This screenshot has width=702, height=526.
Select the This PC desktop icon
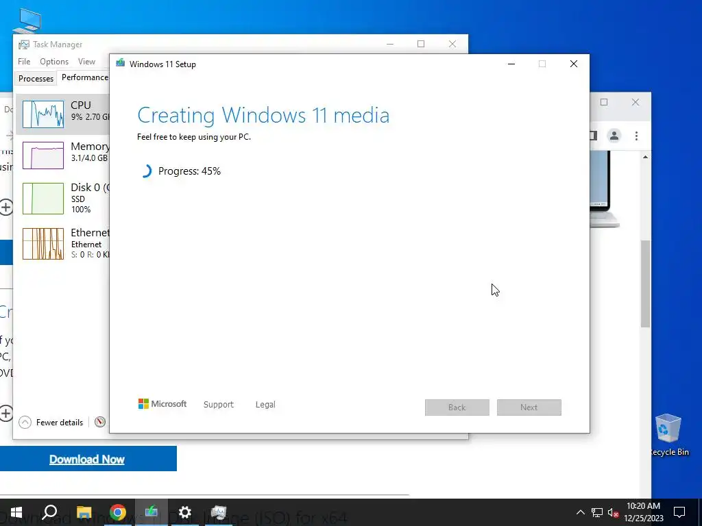[x=27, y=20]
